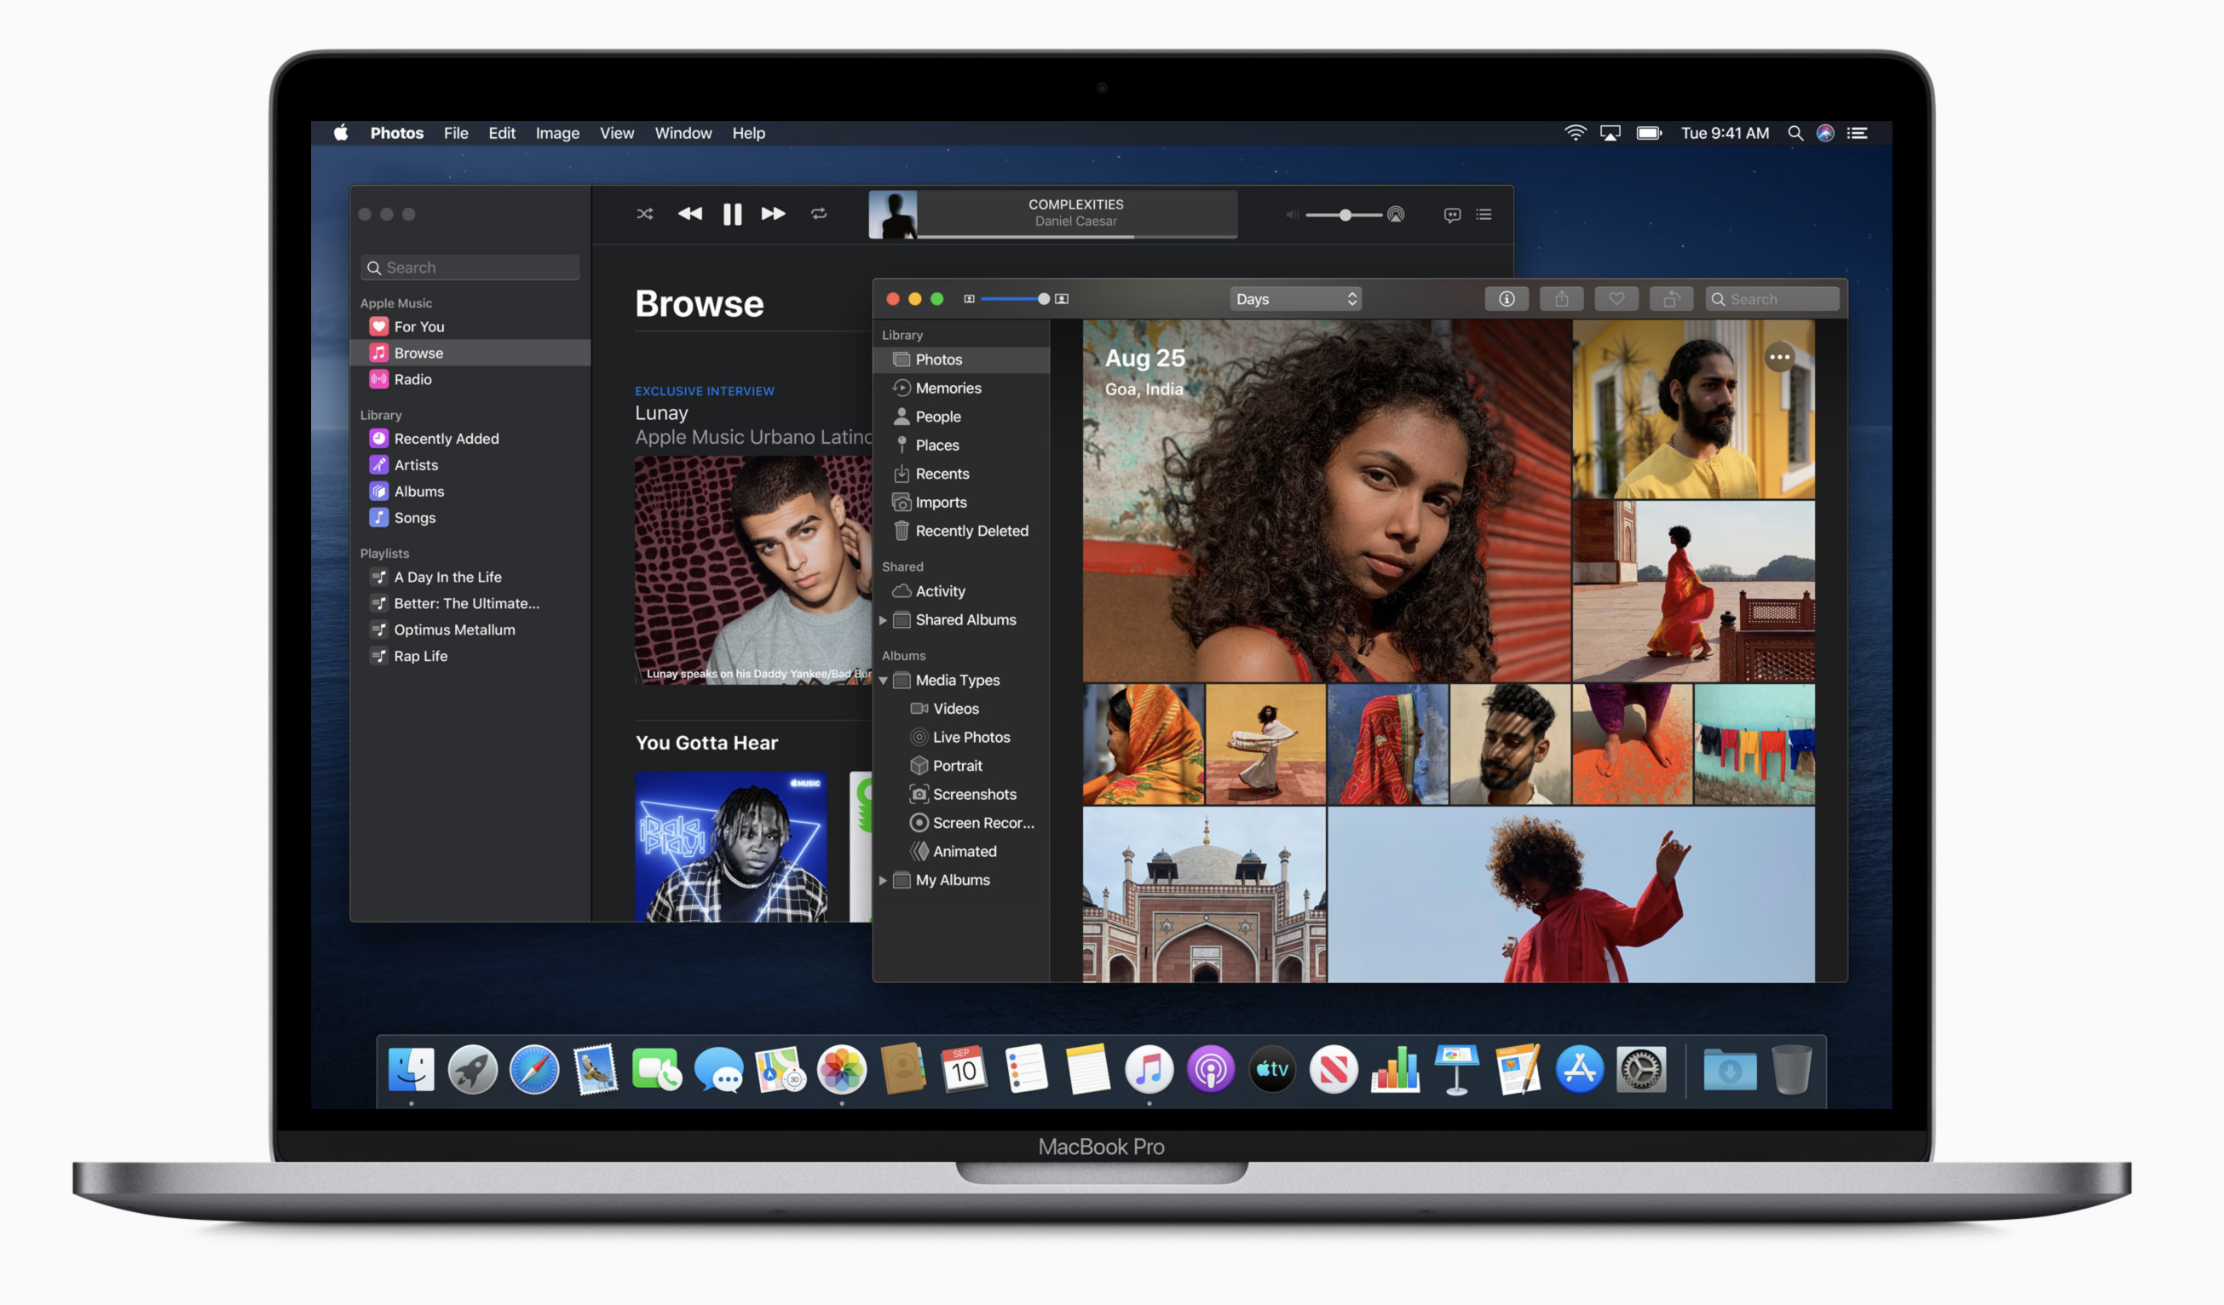
Task: Open the Window menu
Action: click(683, 133)
